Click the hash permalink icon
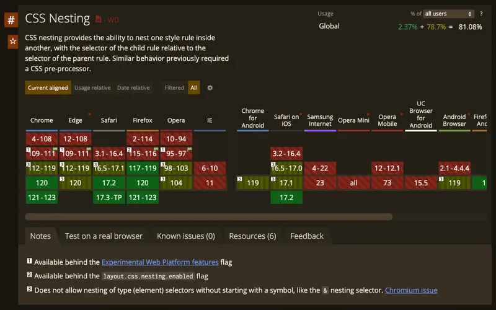 (x=11, y=20)
